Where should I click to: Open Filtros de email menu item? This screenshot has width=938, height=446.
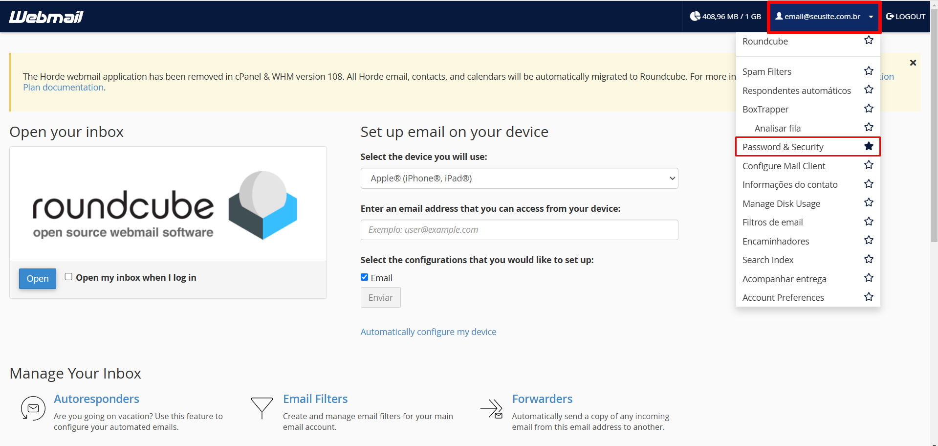pyautogui.click(x=772, y=223)
